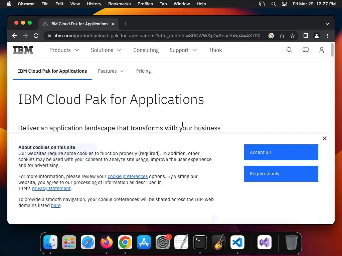Expand the Solutions menu
Image resolution: width=342 pixels, height=256 pixels.
(x=106, y=50)
